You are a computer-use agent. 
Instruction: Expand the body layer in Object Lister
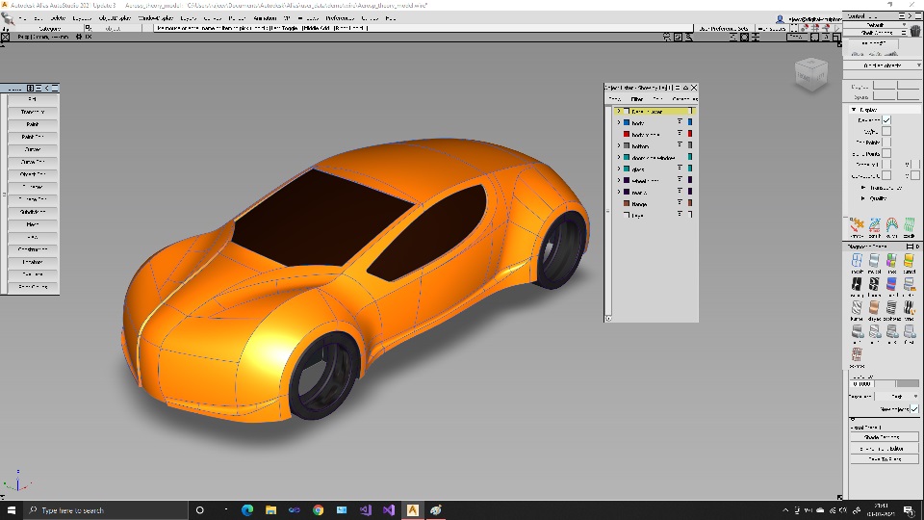pos(619,123)
